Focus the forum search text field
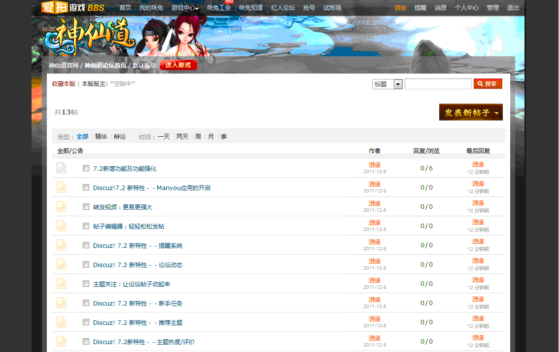 [438, 84]
